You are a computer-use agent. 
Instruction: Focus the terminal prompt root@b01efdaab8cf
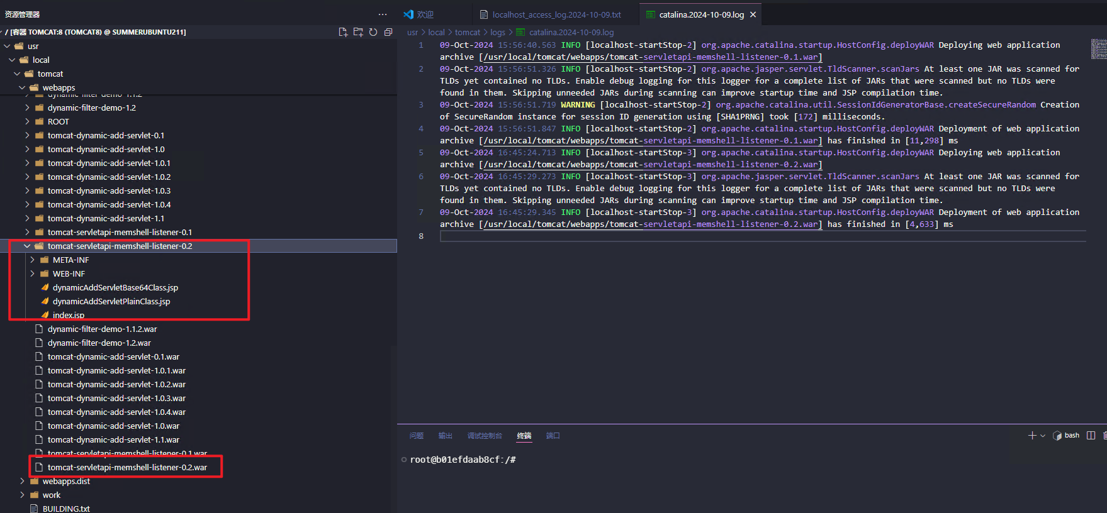tap(463, 460)
